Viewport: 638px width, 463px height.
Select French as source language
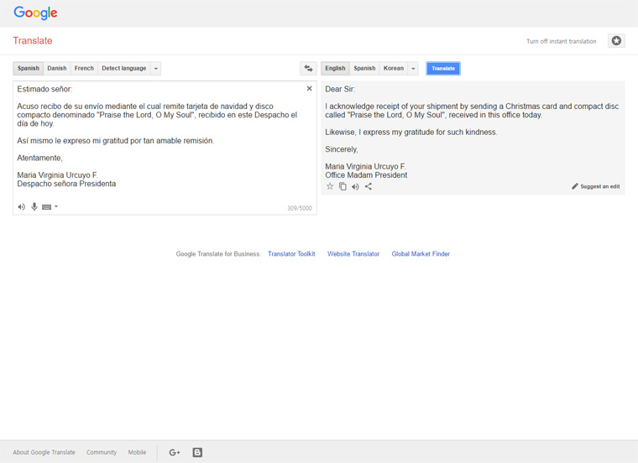coord(84,68)
